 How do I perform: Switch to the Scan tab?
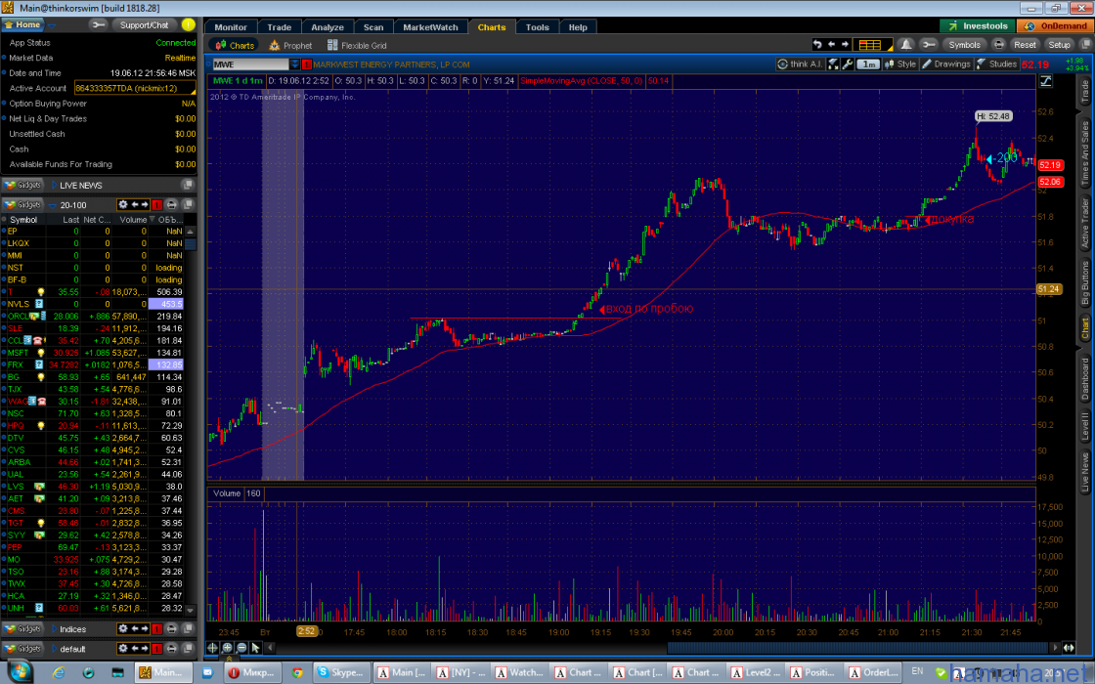373,27
